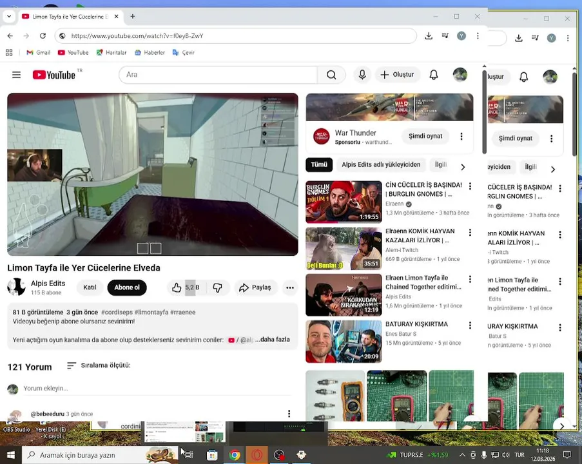The image size is (582, 464).
Task: Open new browser tab with plus
Action: pos(133,16)
